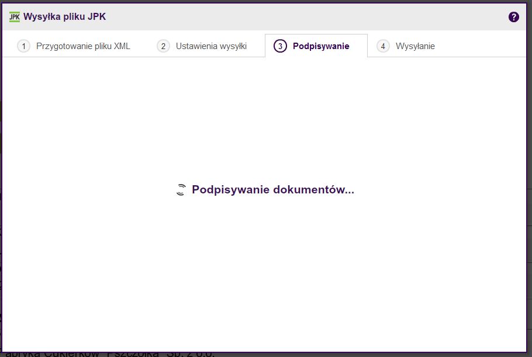The image size is (532, 357).
Task: Click blank area above the signing message
Action: pyautogui.click(x=263, y=117)
